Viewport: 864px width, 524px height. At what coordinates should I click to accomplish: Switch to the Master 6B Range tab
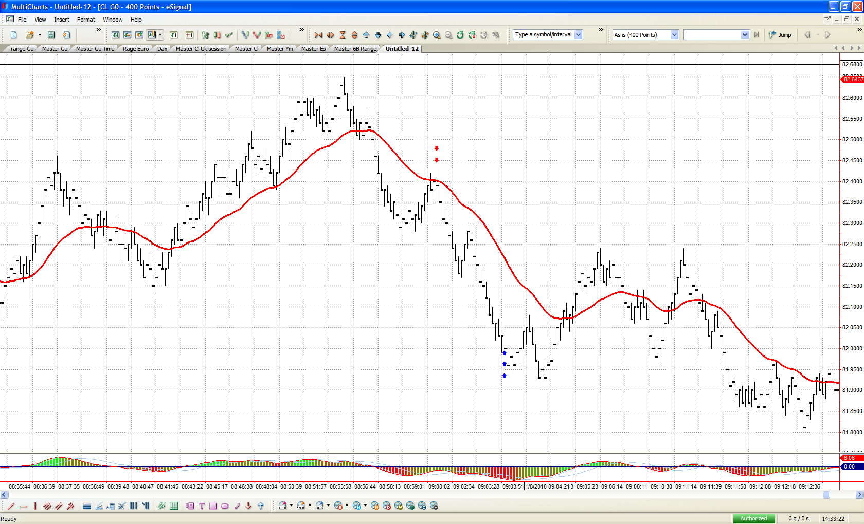tap(355, 49)
